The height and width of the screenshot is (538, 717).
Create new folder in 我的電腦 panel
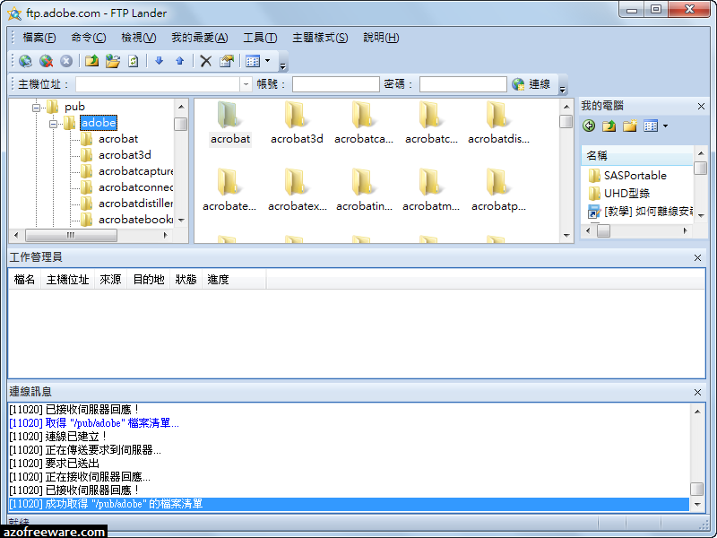[x=630, y=126]
